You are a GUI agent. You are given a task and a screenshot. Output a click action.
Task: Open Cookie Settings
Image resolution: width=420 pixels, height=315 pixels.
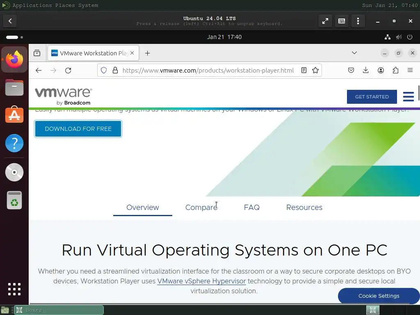(379, 296)
